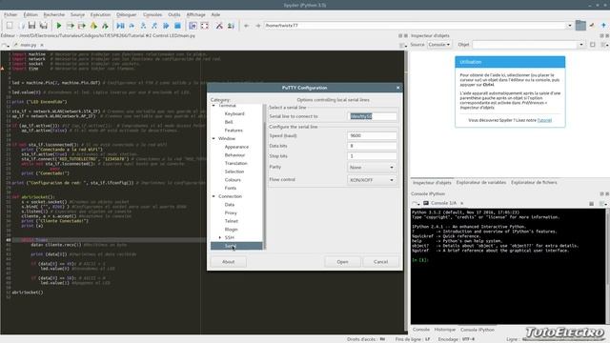This screenshot has width=610, height=343.
Task: Select Keyboard in PuTTY category tree
Action: click(x=234, y=114)
